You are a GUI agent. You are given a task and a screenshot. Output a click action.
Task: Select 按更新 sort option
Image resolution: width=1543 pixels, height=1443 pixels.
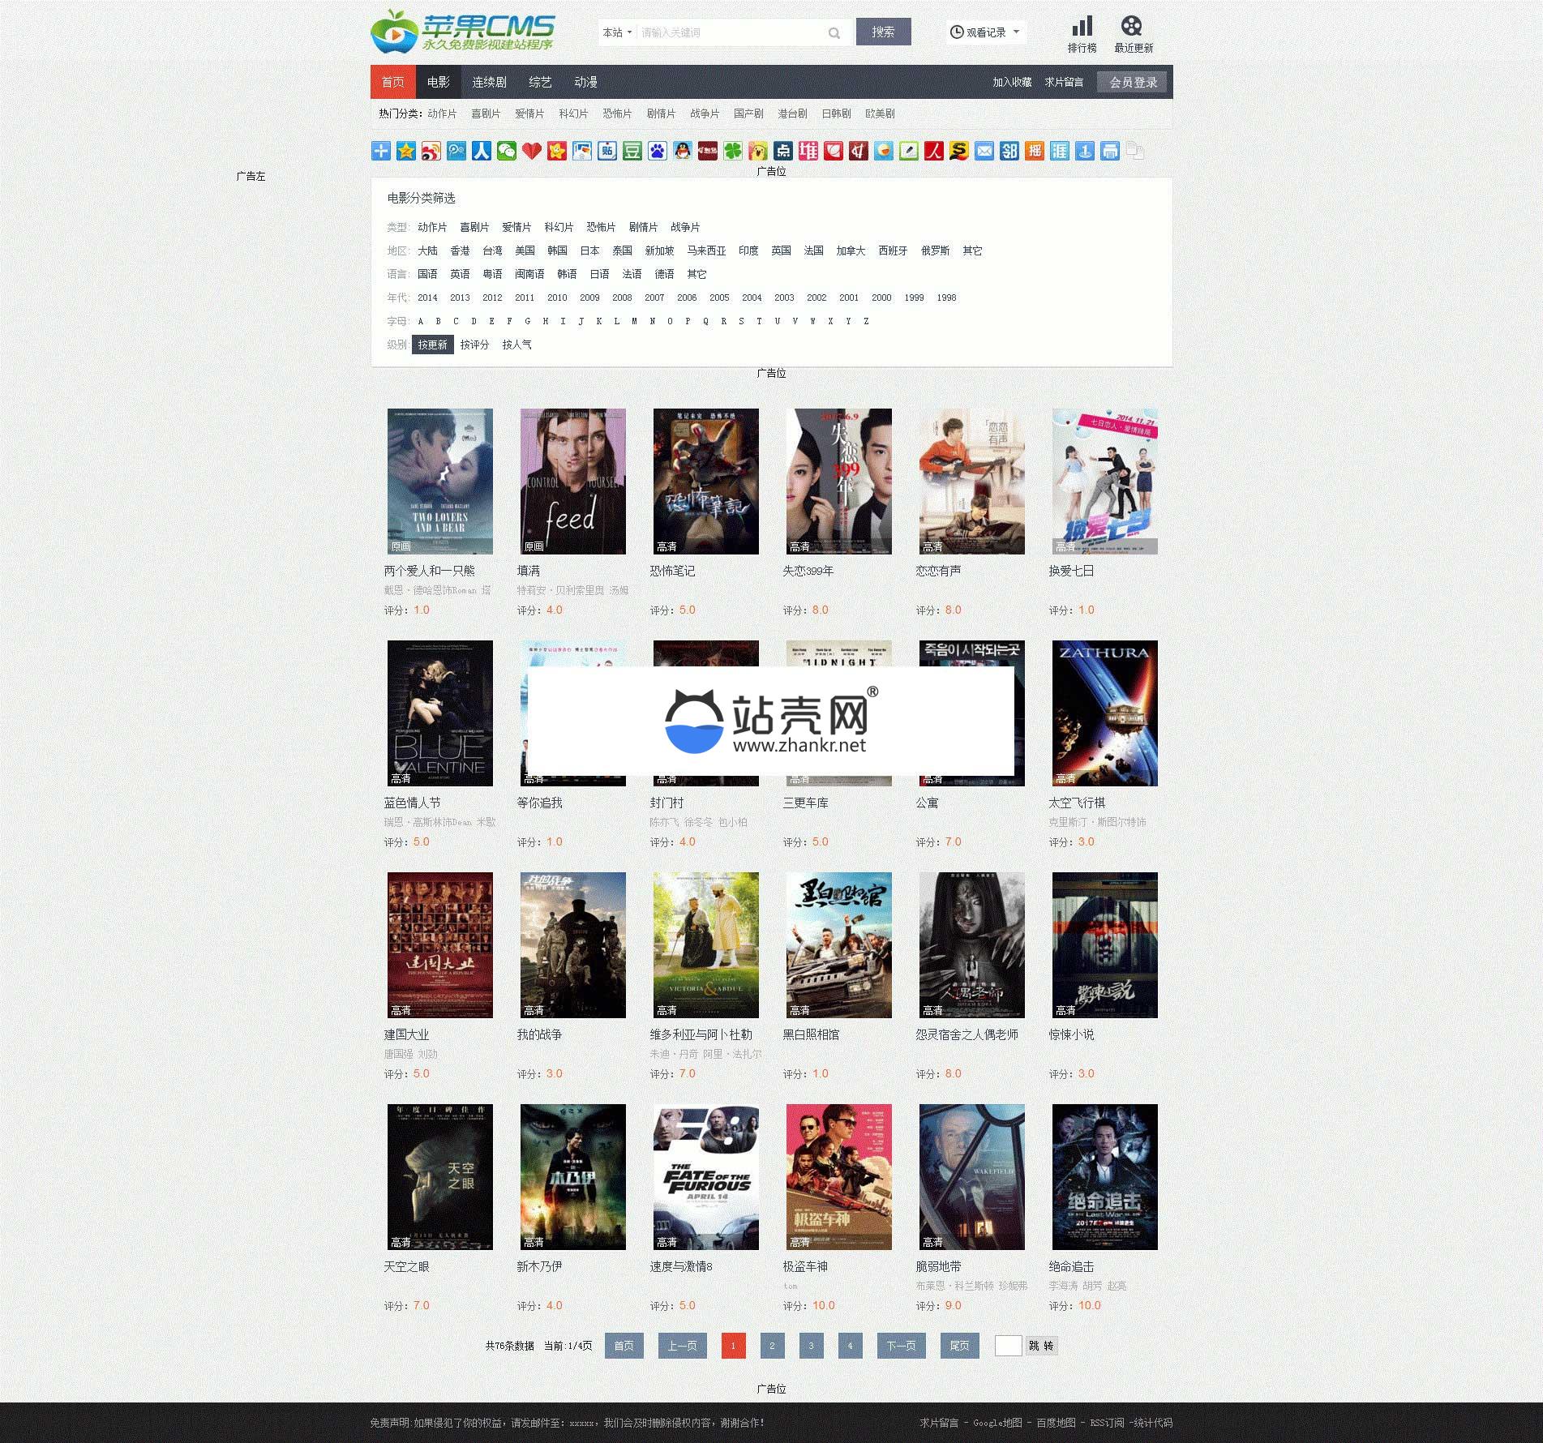(x=432, y=345)
